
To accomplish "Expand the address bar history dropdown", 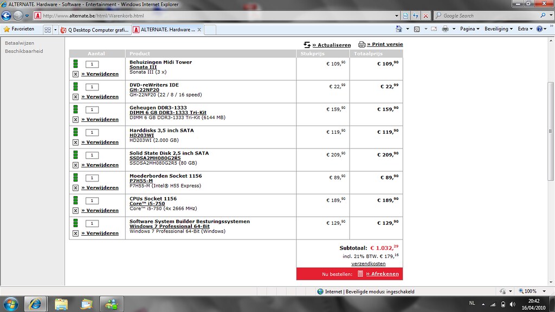I will click(x=396, y=16).
